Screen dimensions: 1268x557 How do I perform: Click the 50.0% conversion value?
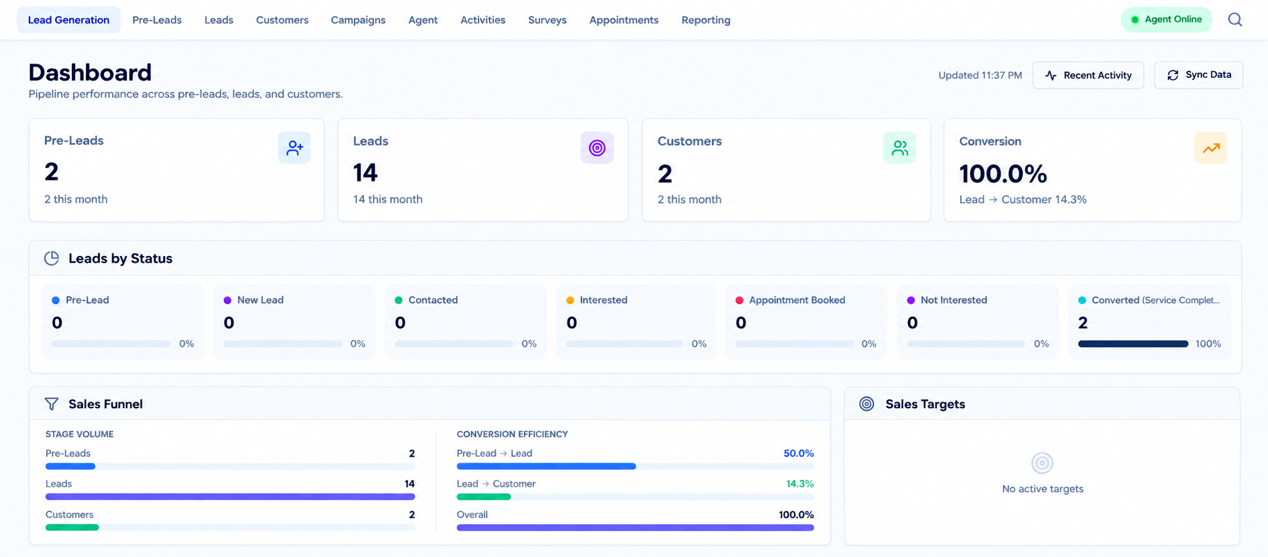point(799,453)
